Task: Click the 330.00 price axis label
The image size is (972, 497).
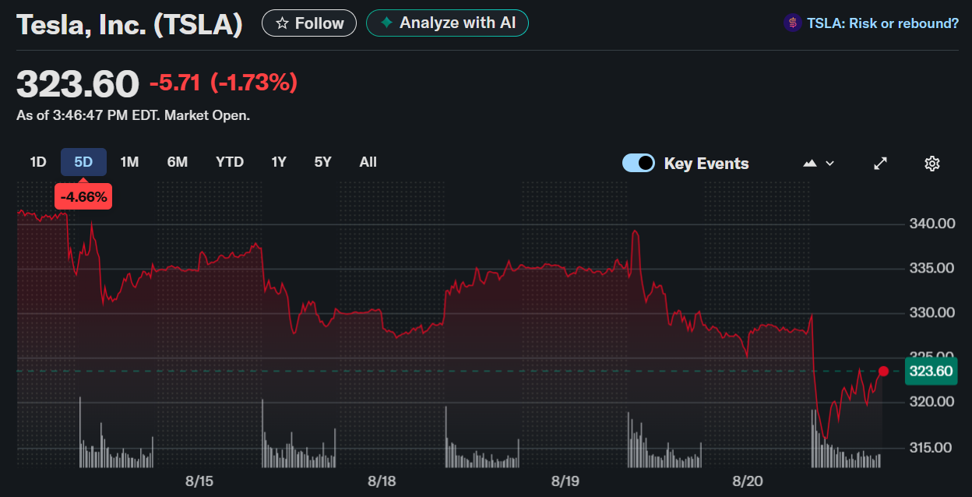Action: (x=932, y=313)
